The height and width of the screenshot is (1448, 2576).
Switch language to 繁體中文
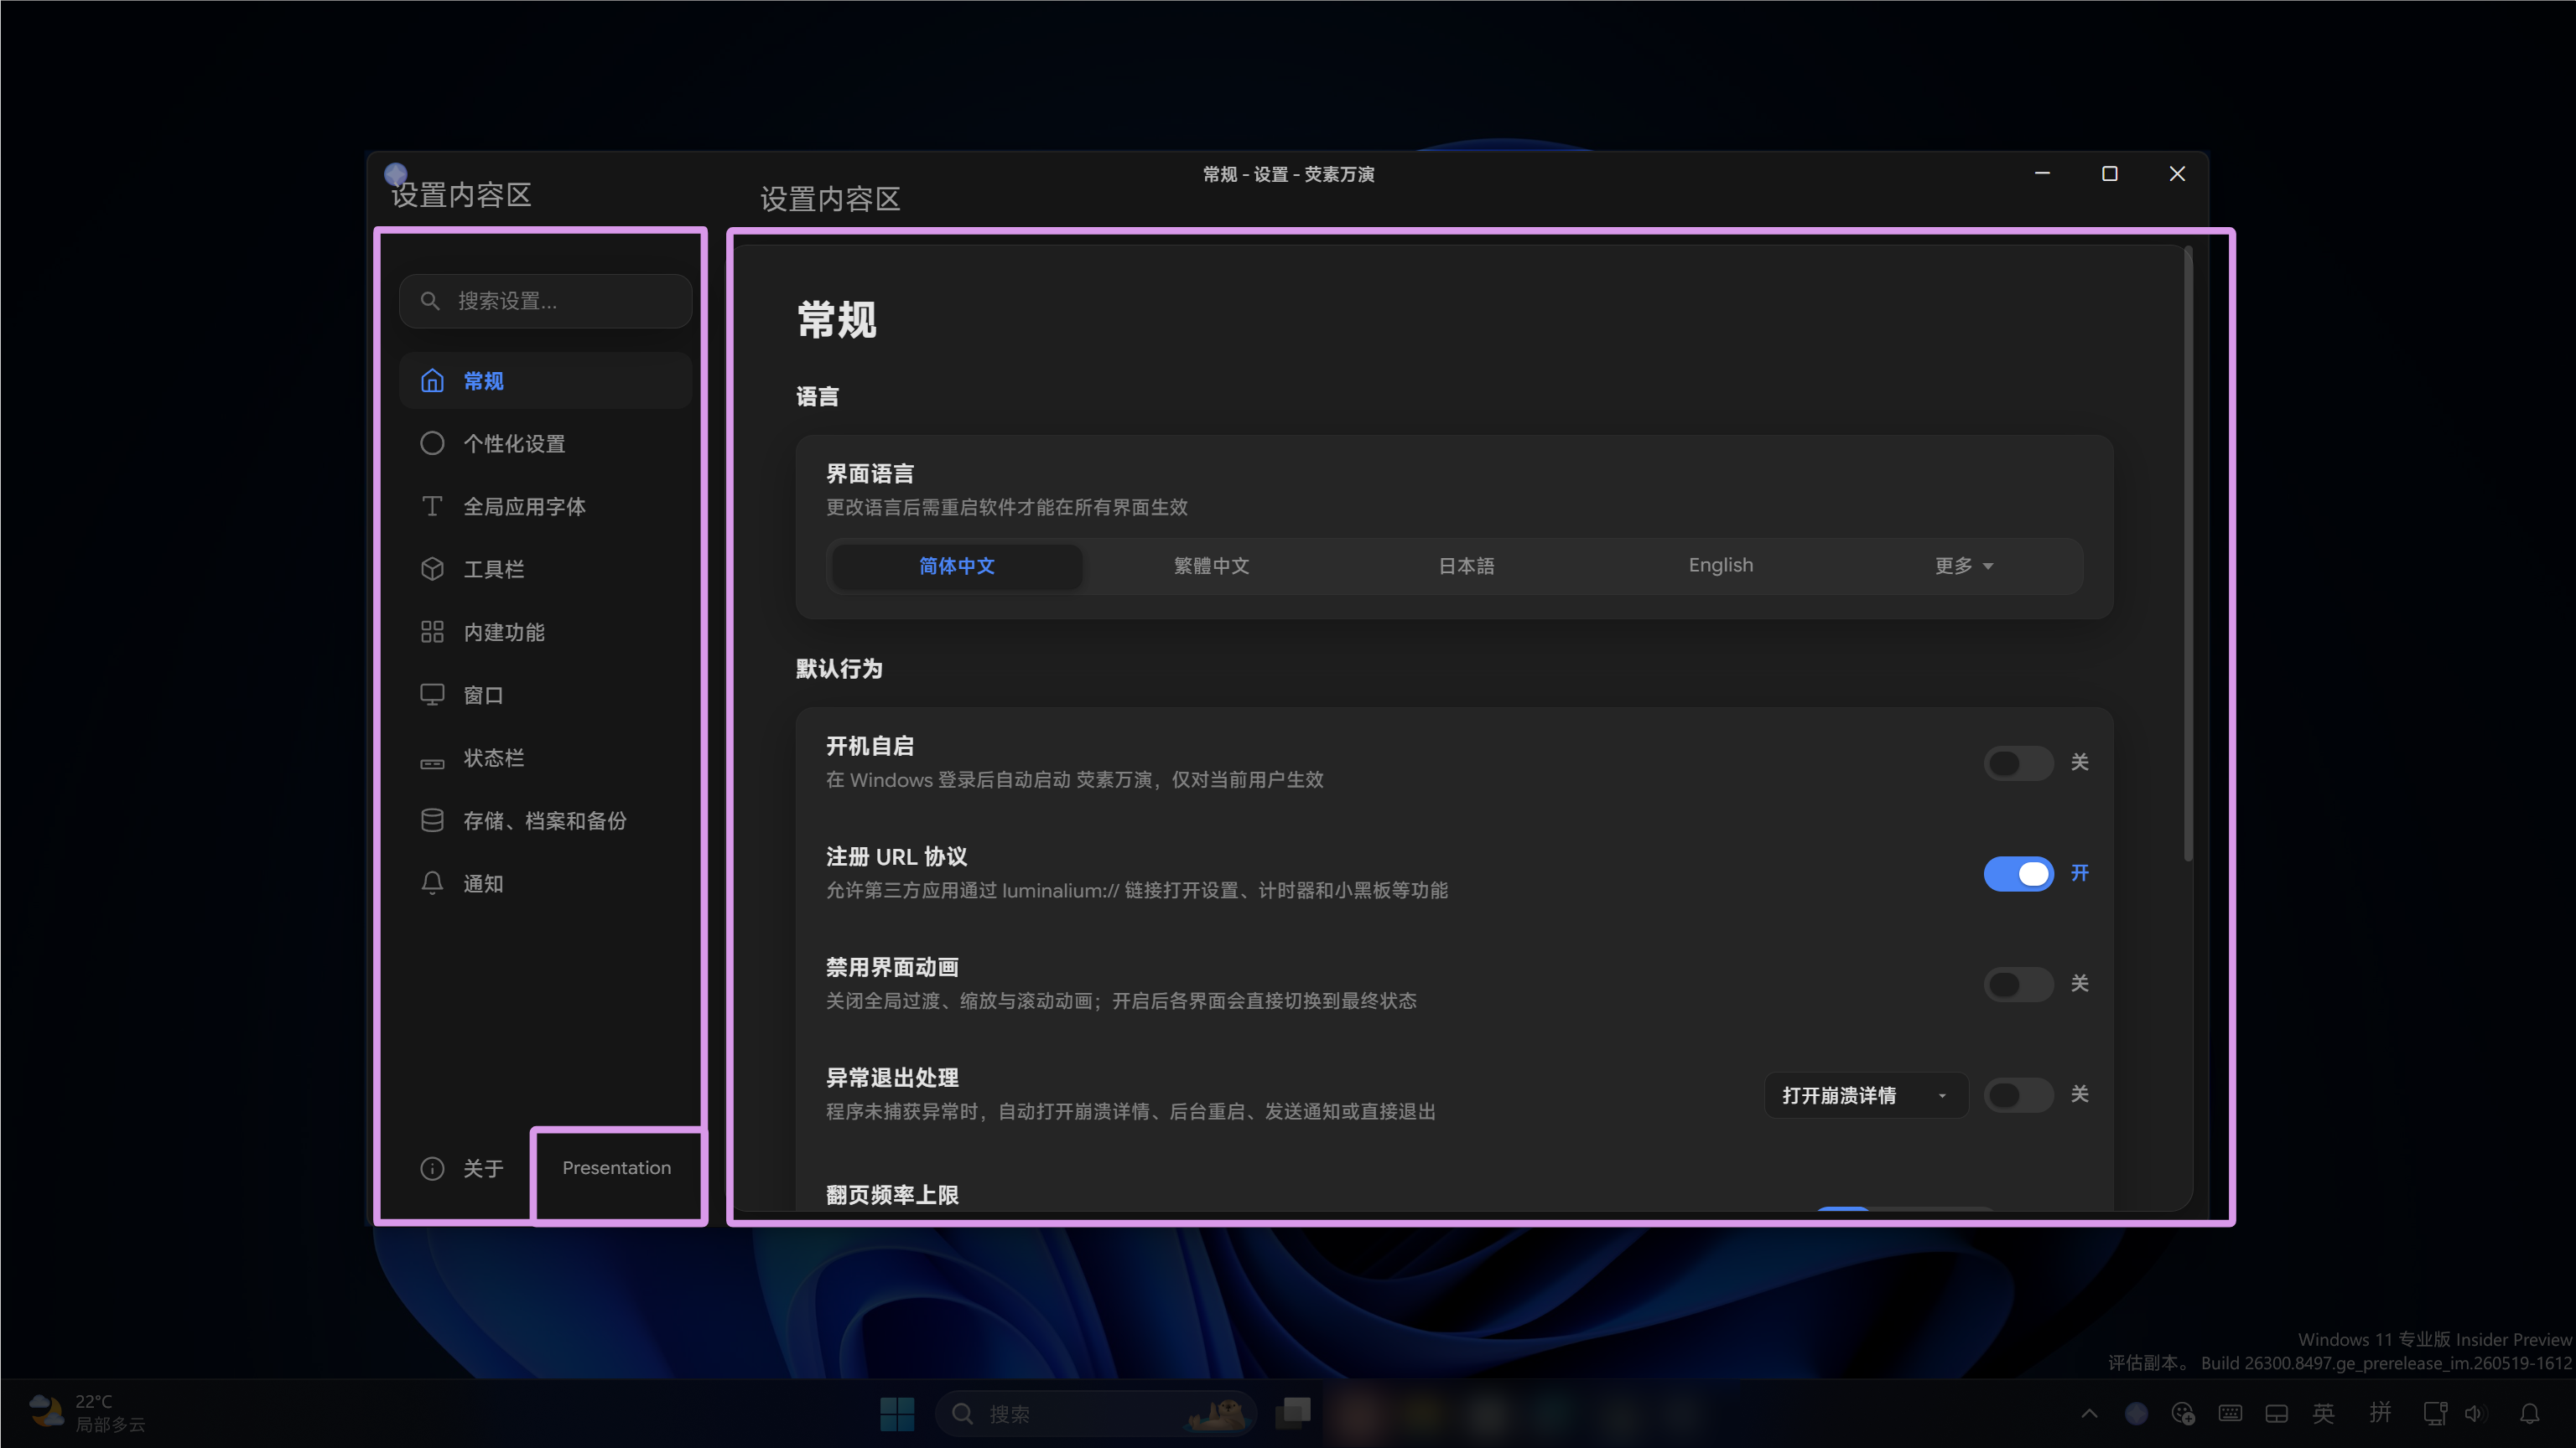pyautogui.click(x=1211, y=566)
